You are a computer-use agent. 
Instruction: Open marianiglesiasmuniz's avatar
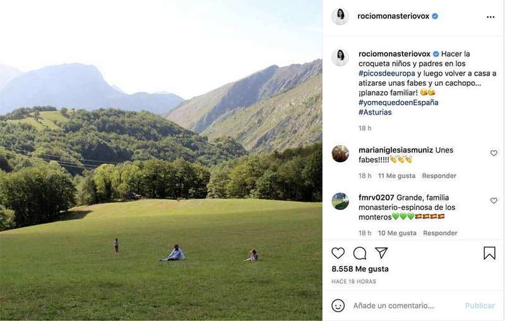(340, 154)
